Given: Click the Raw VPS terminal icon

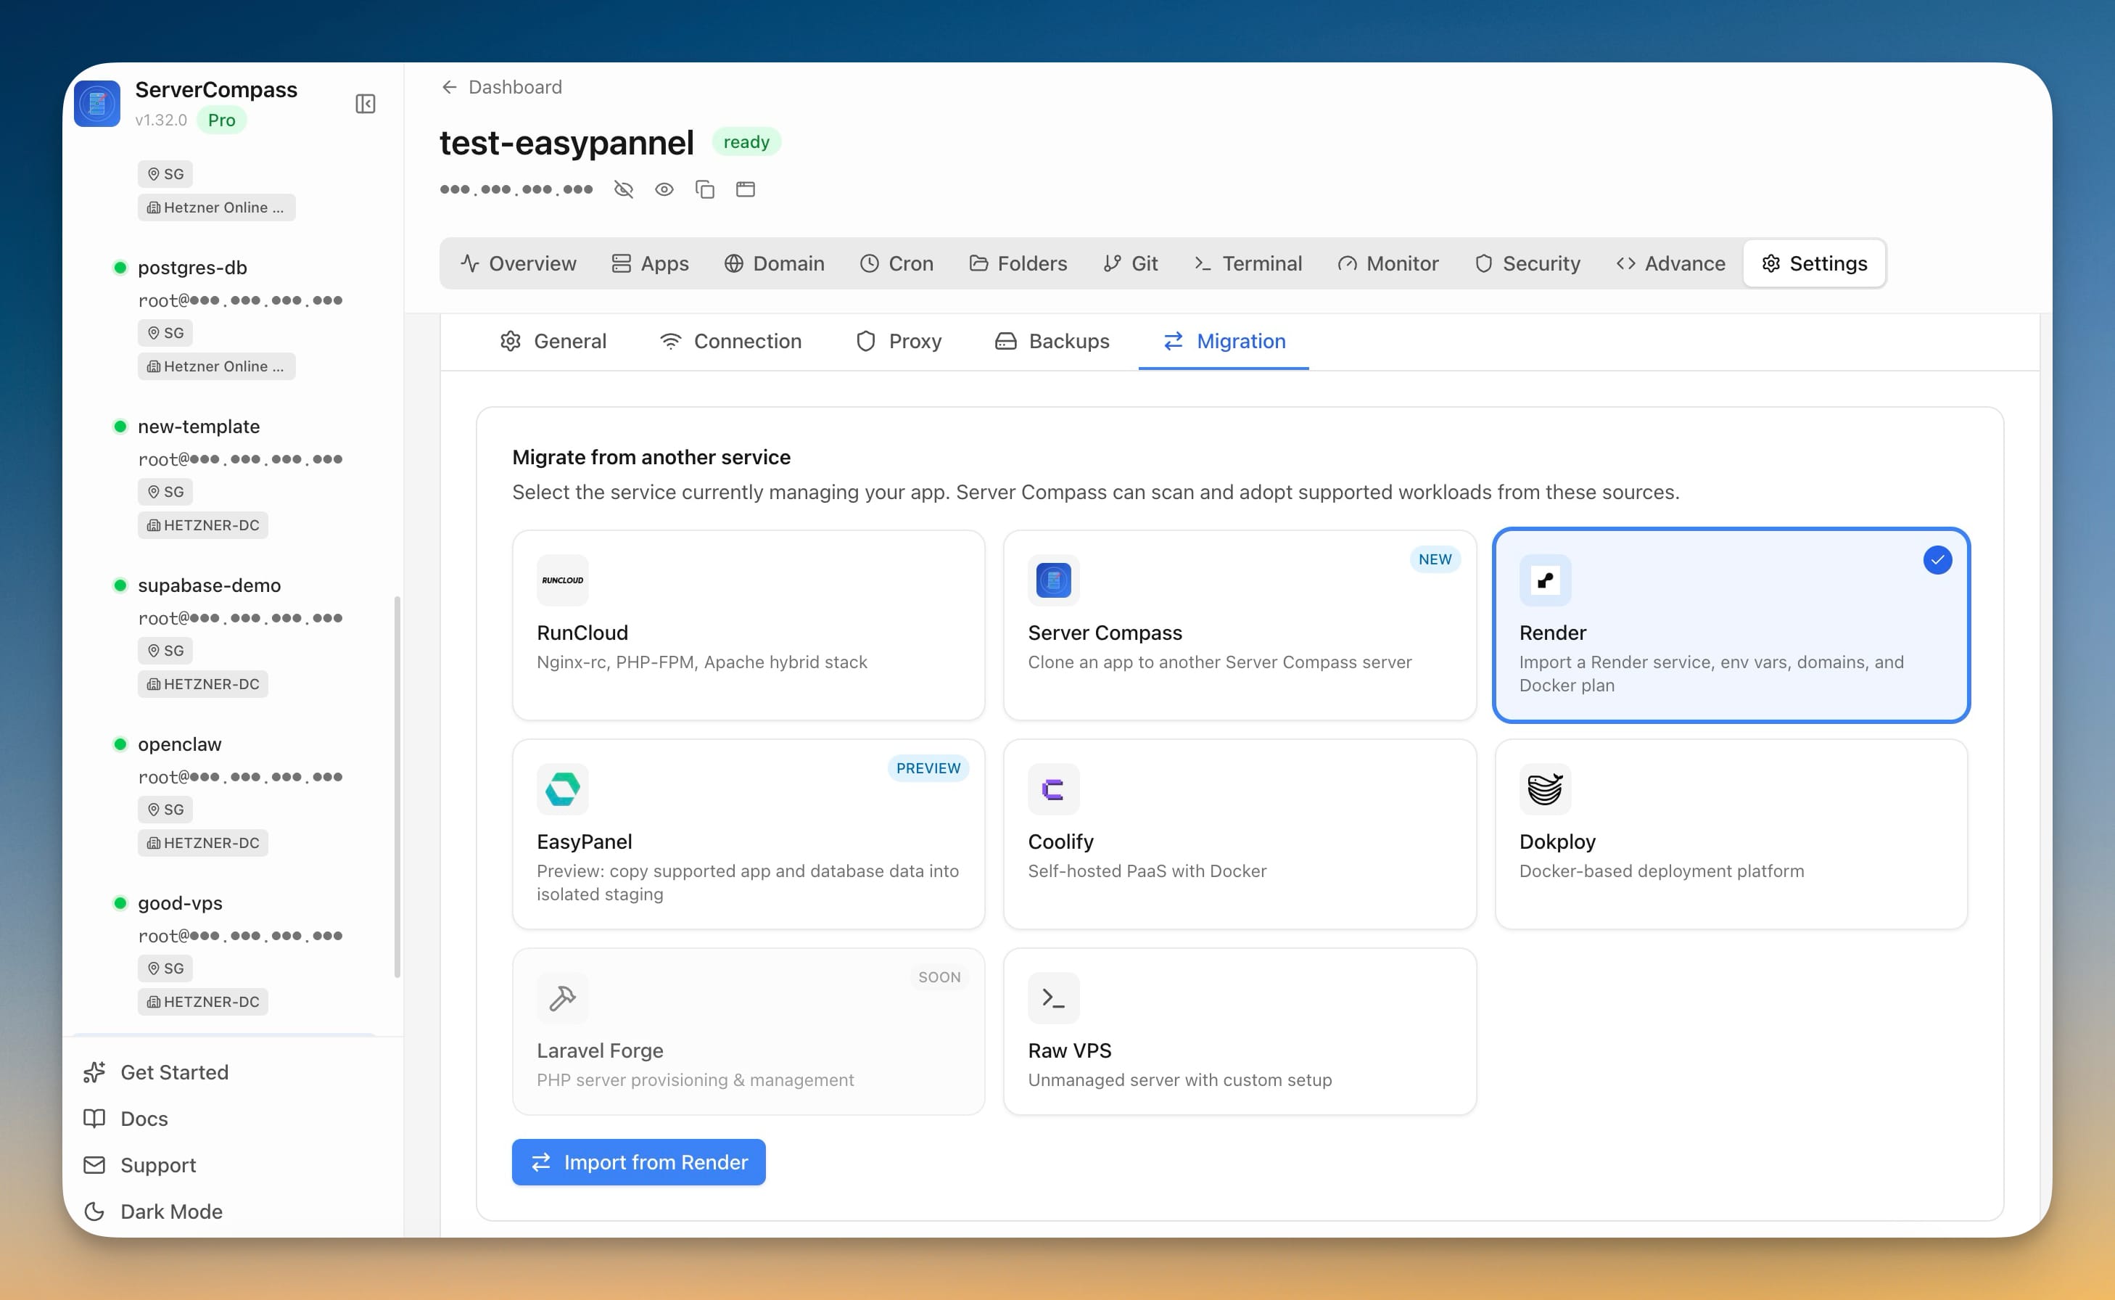Looking at the screenshot, I should click(x=1054, y=998).
